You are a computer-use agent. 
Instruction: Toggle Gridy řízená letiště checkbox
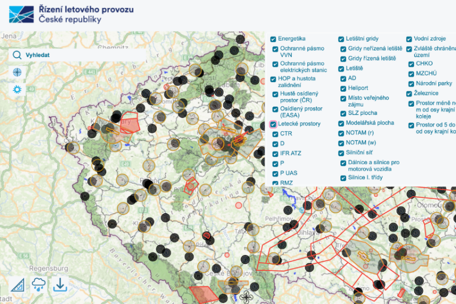[x=343, y=59]
